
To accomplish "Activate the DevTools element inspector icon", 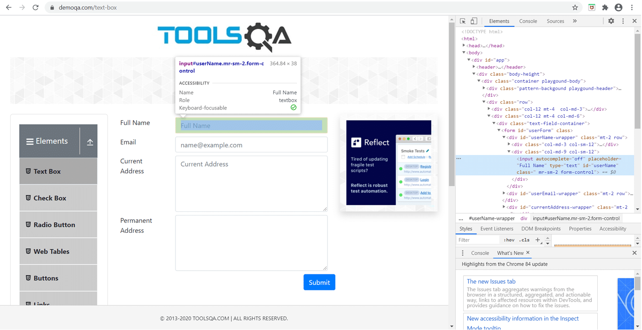I will [463, 21].
